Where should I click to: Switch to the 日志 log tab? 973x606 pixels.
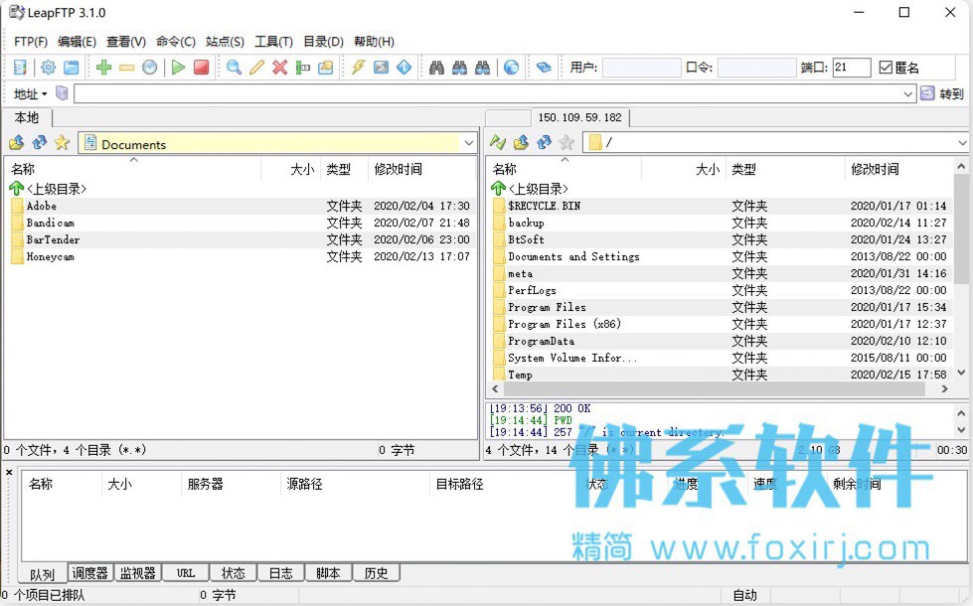tap(280, 573)
